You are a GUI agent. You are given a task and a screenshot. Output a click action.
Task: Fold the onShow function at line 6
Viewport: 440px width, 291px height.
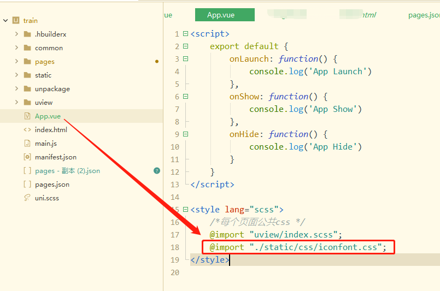pos(185,97)
